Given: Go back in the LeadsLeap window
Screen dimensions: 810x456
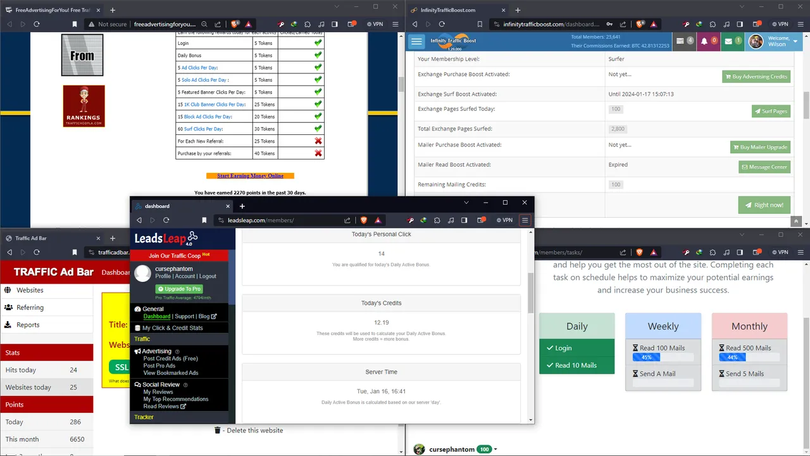Looking at the screenshot, I should point(139,220).
